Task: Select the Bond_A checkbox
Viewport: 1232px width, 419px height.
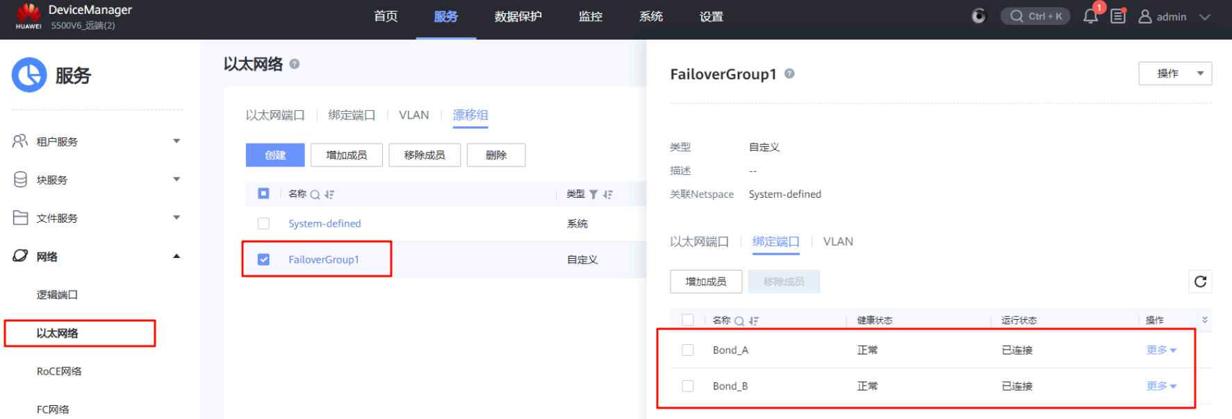Action: pyautogui.click(x=688, y=350)
